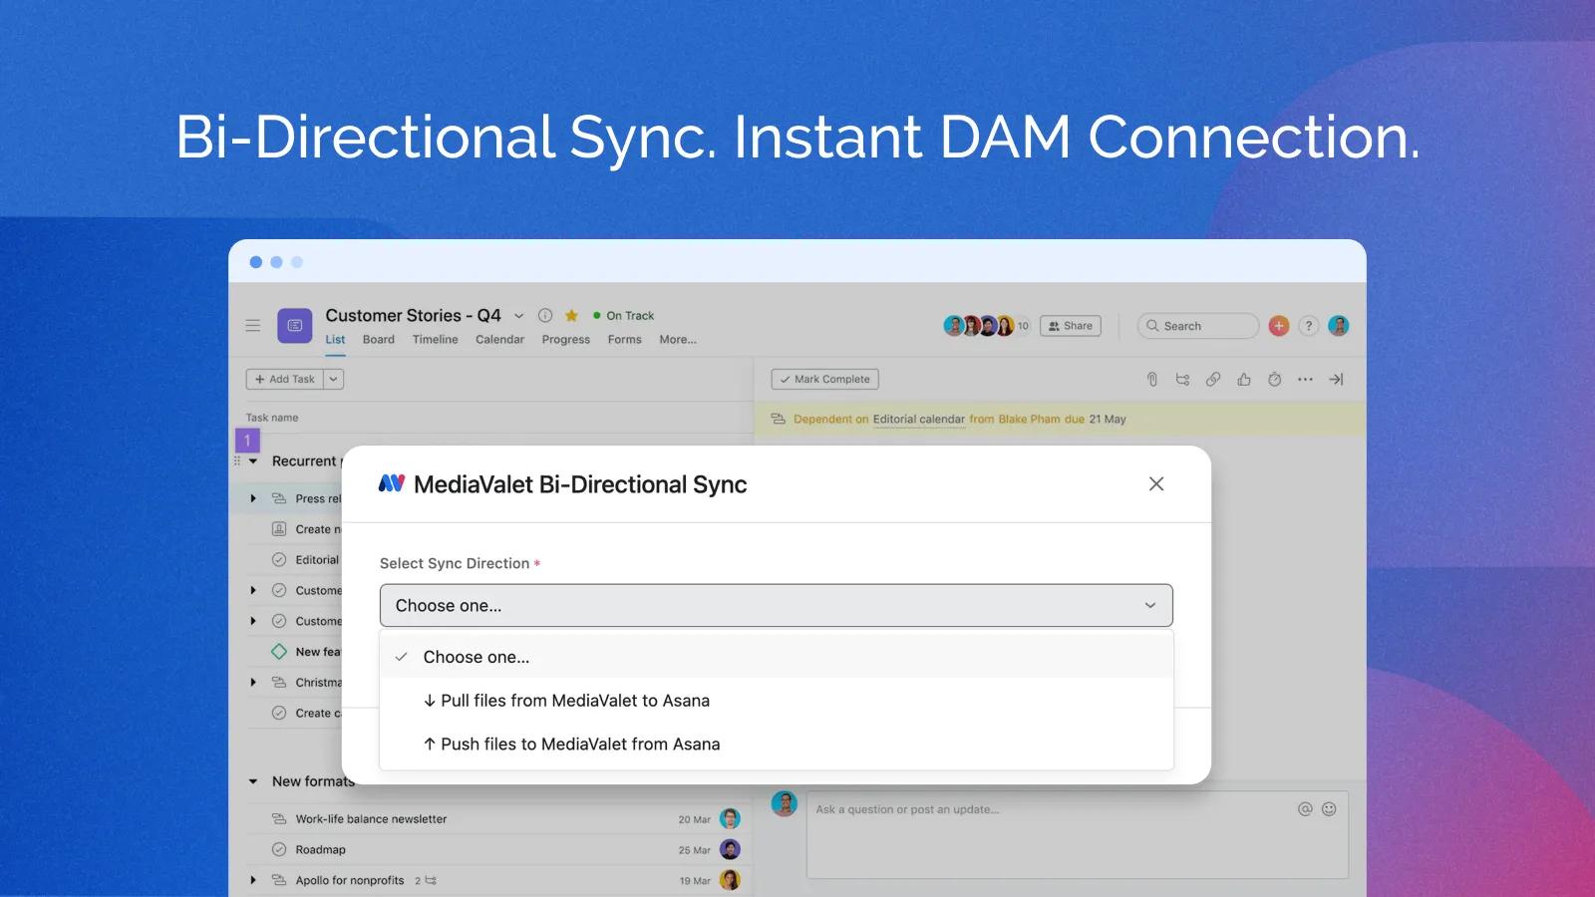Click the attachment paperclip icon
This screenshot has width=1595, height=897.
tap(1152, 379)
